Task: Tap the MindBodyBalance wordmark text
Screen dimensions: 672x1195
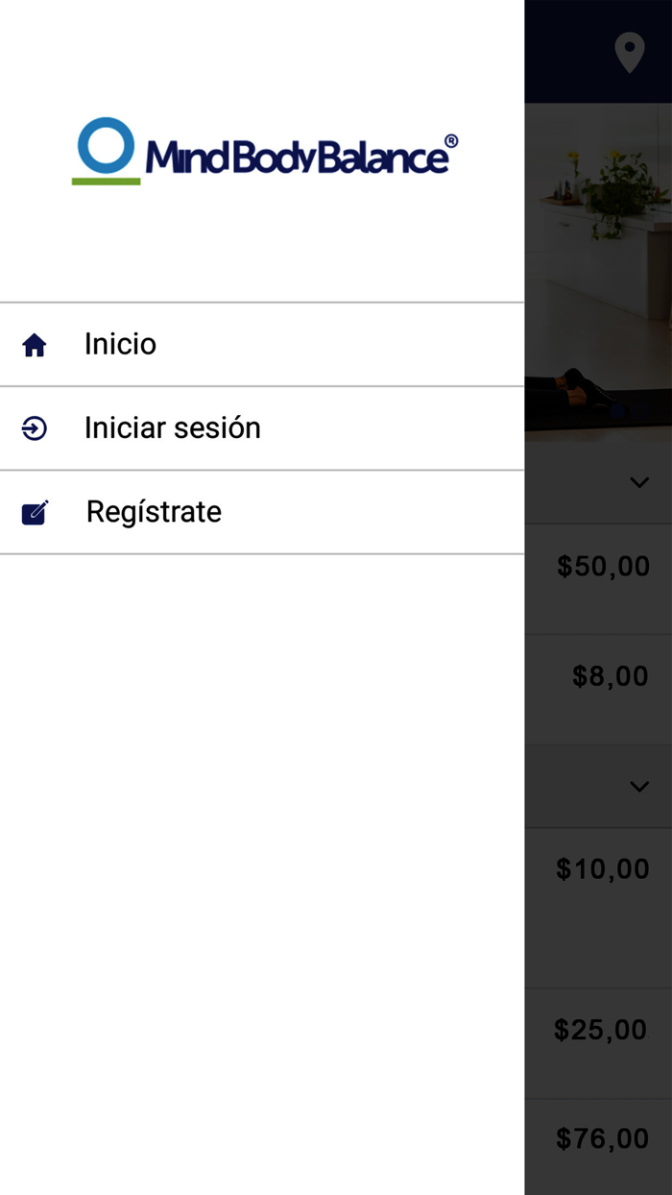Action: (298, 157)
